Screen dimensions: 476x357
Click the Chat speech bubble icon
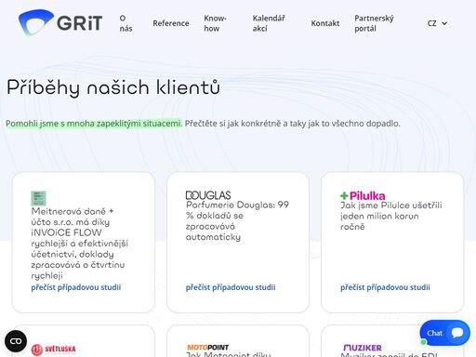point(457,333)
